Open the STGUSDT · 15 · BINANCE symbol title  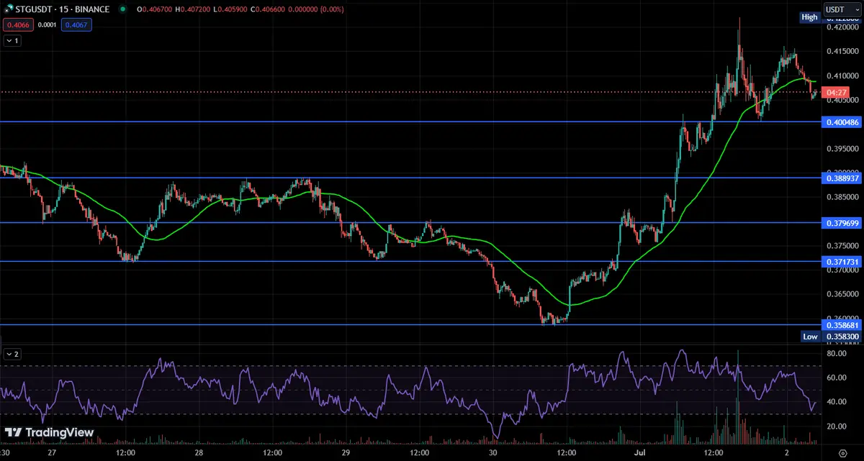click(63, 9)
